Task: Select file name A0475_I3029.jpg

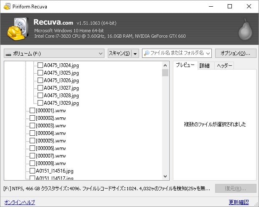Action: coord(61,103)
